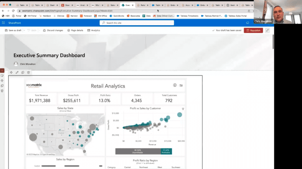This screenshot has height=169, width=302.
Task: Click the collapse/expand arrows beside Republish
Action: point(267,30)
